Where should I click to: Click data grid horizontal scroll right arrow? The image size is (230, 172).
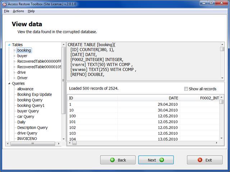tap(216, 143)
